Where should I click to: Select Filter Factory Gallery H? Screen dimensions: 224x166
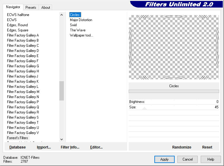point(23,71)
